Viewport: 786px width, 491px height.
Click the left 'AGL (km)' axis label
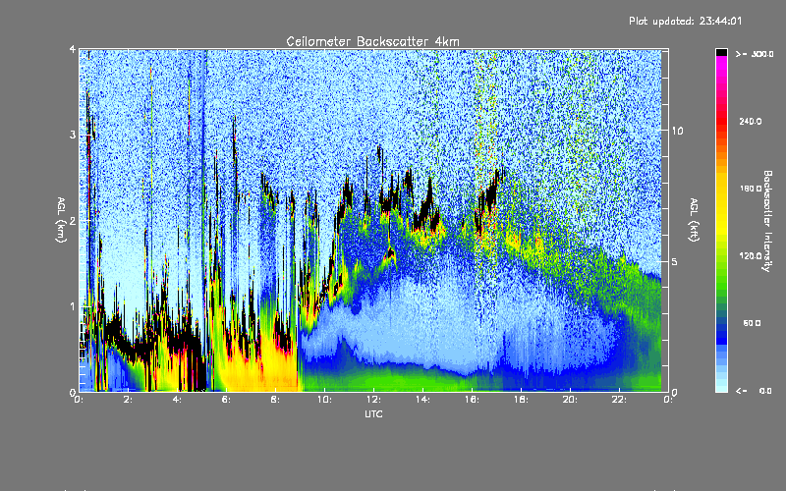pyautogui.click(x=62, y=220)
